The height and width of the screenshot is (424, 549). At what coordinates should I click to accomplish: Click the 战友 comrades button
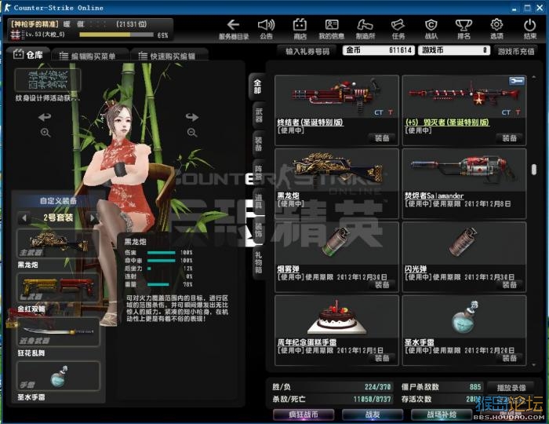coord(373,415)
